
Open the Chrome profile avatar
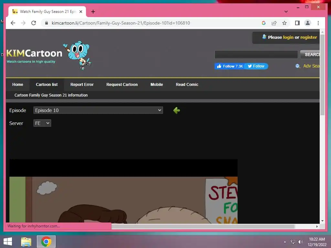[x=308, y=23]
